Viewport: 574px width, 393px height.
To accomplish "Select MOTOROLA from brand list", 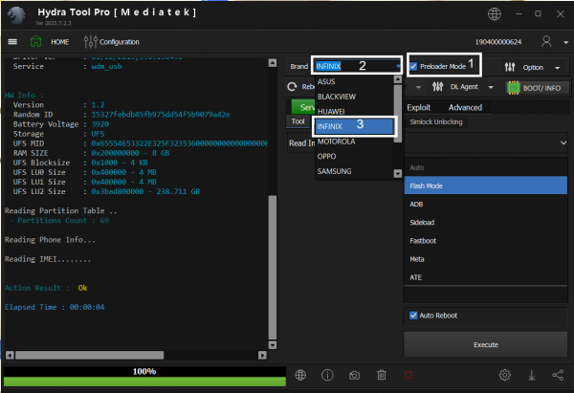I will (354, 142).
